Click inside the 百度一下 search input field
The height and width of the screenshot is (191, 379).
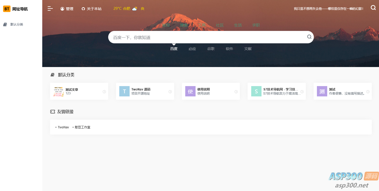[180, 37]
